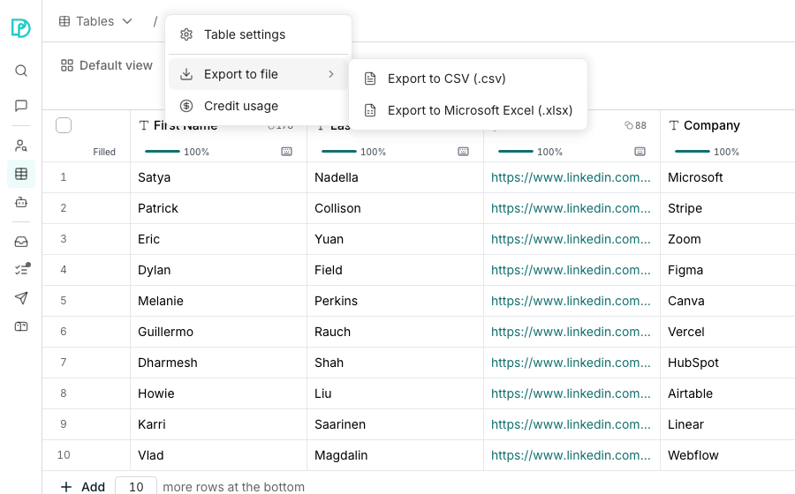Click the cell containing Eric

click(218, 239)
